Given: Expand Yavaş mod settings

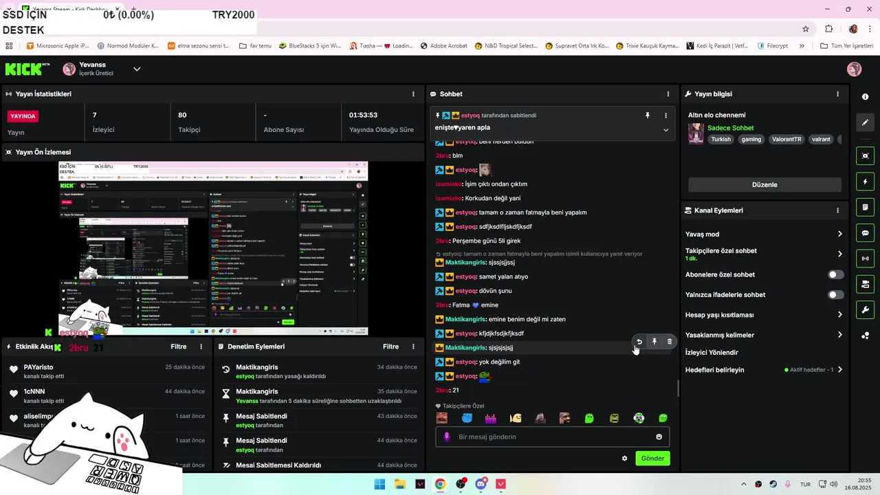Looking at the screenshot, I should (x=839, y=234).
